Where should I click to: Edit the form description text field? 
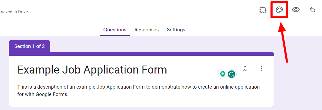(x=139, y=91)
